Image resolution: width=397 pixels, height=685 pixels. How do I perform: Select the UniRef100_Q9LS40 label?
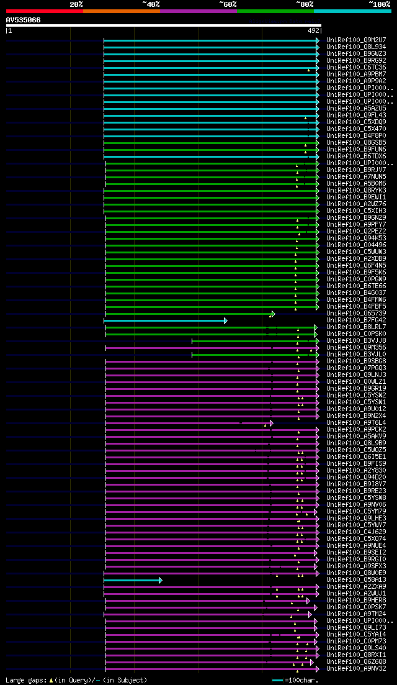[x=356, y=648]
